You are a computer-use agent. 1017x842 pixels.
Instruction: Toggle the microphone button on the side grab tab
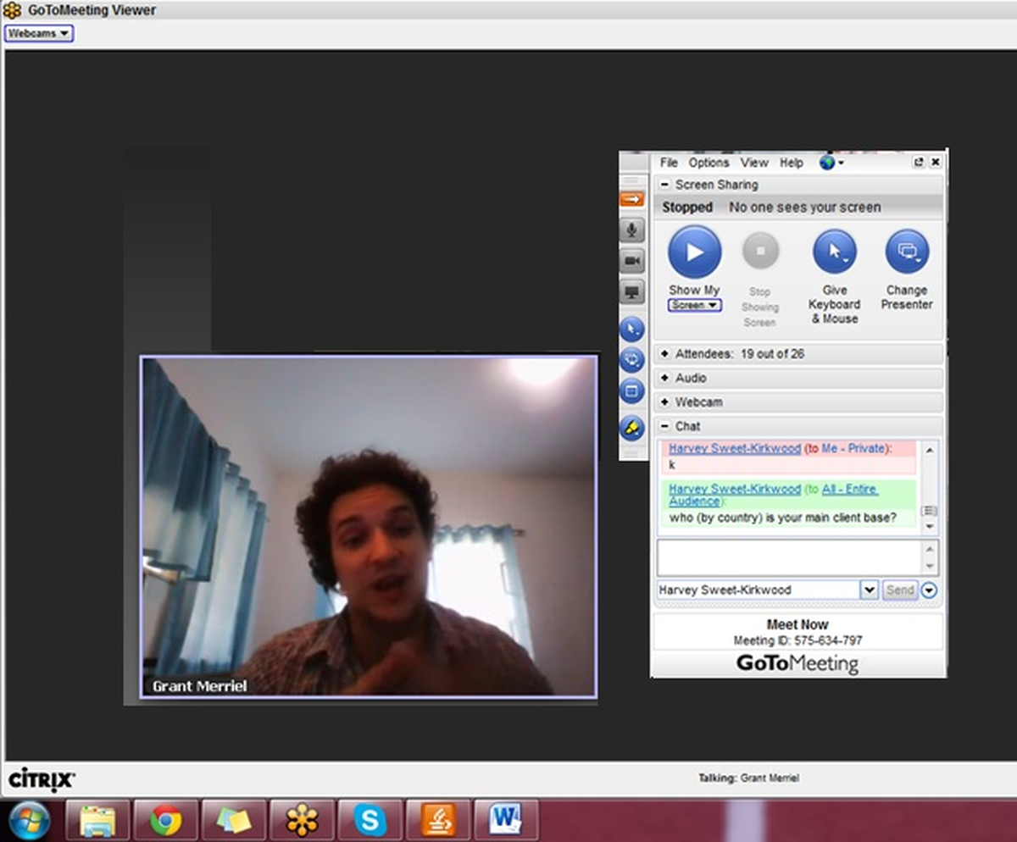point(631,230)
